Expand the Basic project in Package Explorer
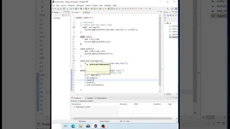Viewport: 230px width, 129px height. 52,18
